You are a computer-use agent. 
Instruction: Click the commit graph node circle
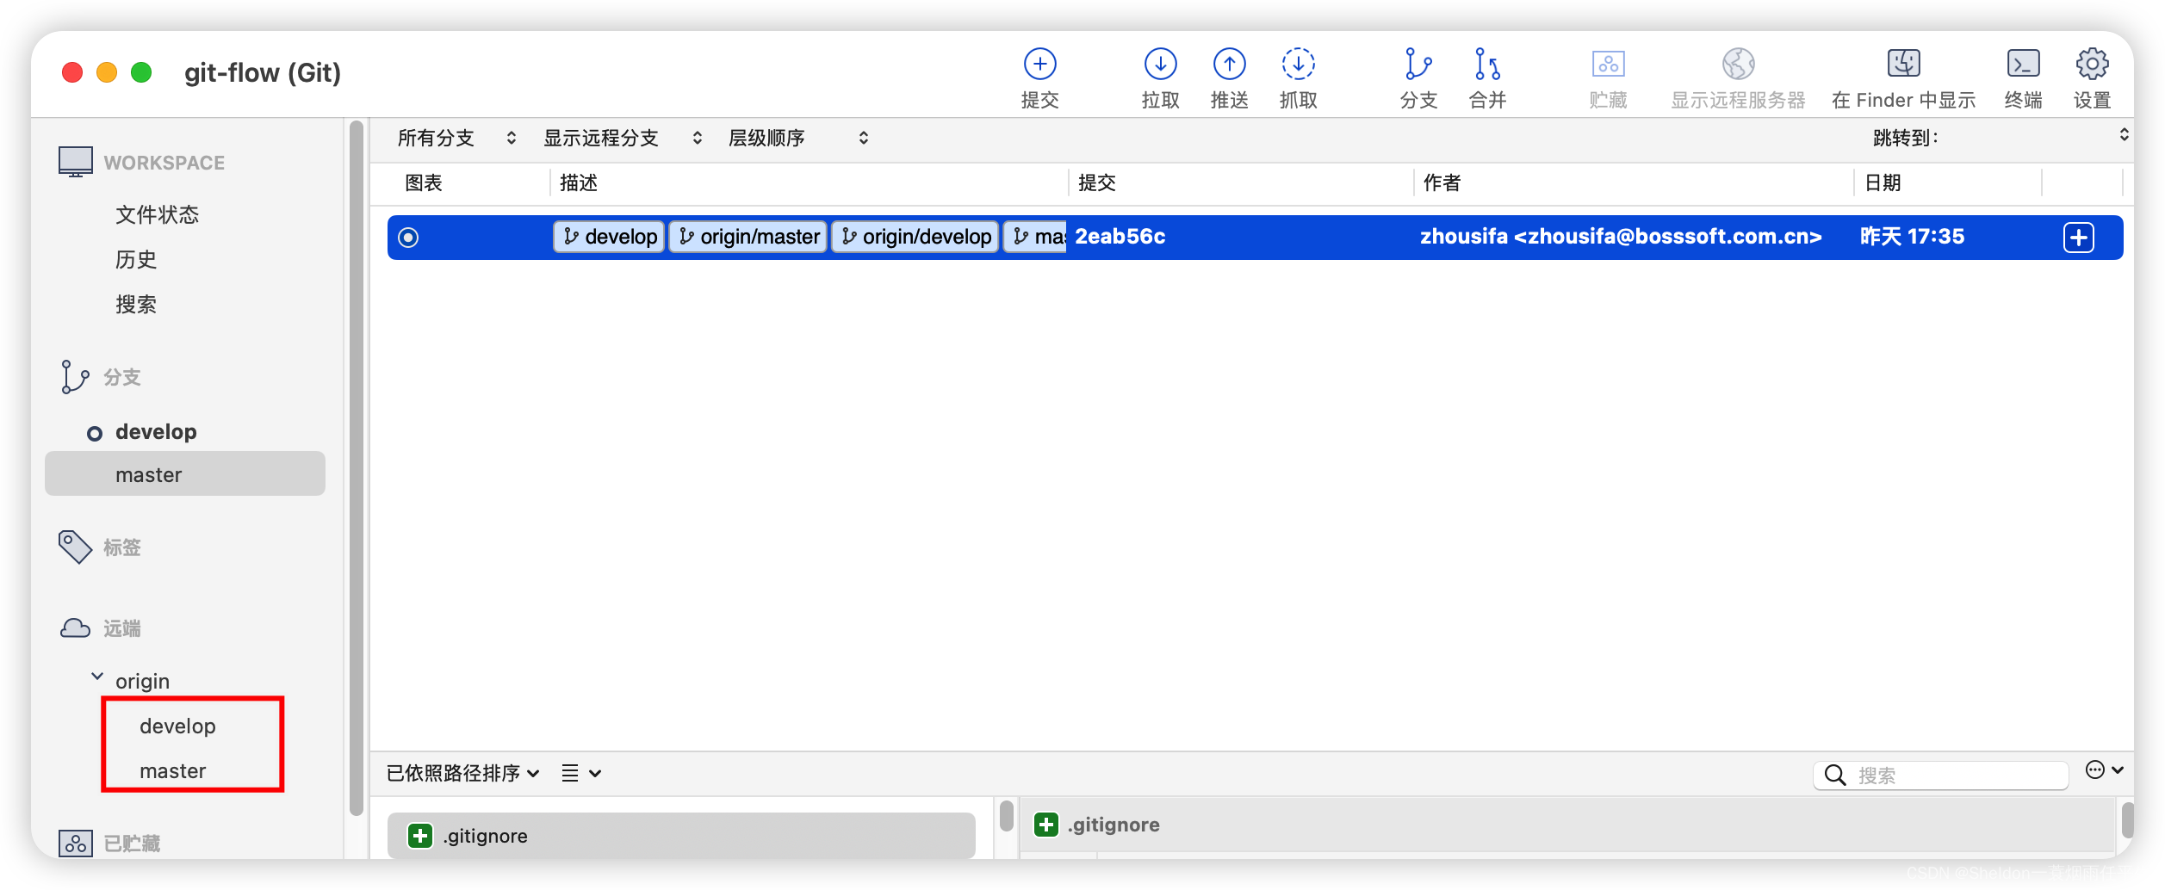[x=408, y=237]
